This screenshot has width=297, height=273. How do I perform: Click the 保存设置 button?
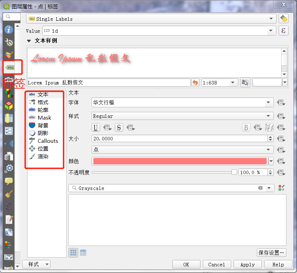click(271, 253)
